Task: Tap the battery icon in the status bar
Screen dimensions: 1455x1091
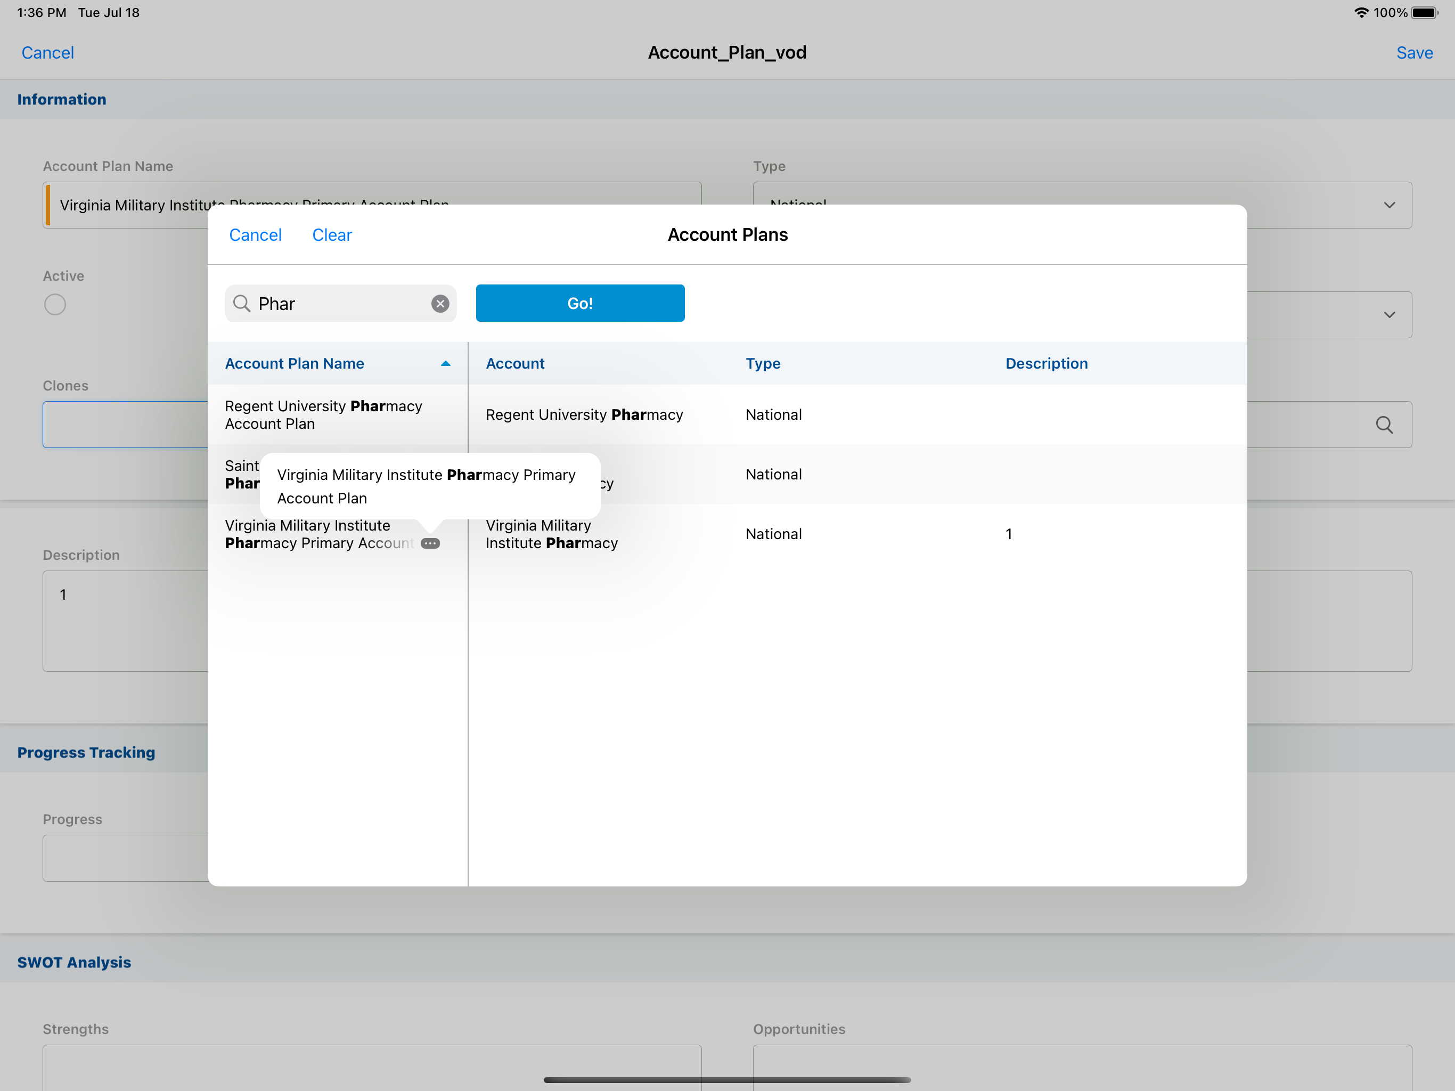Action: point(1425,12)
